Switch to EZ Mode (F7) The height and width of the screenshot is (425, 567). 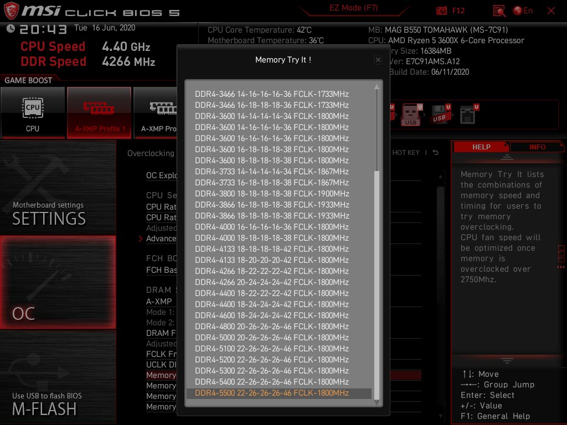353,8
